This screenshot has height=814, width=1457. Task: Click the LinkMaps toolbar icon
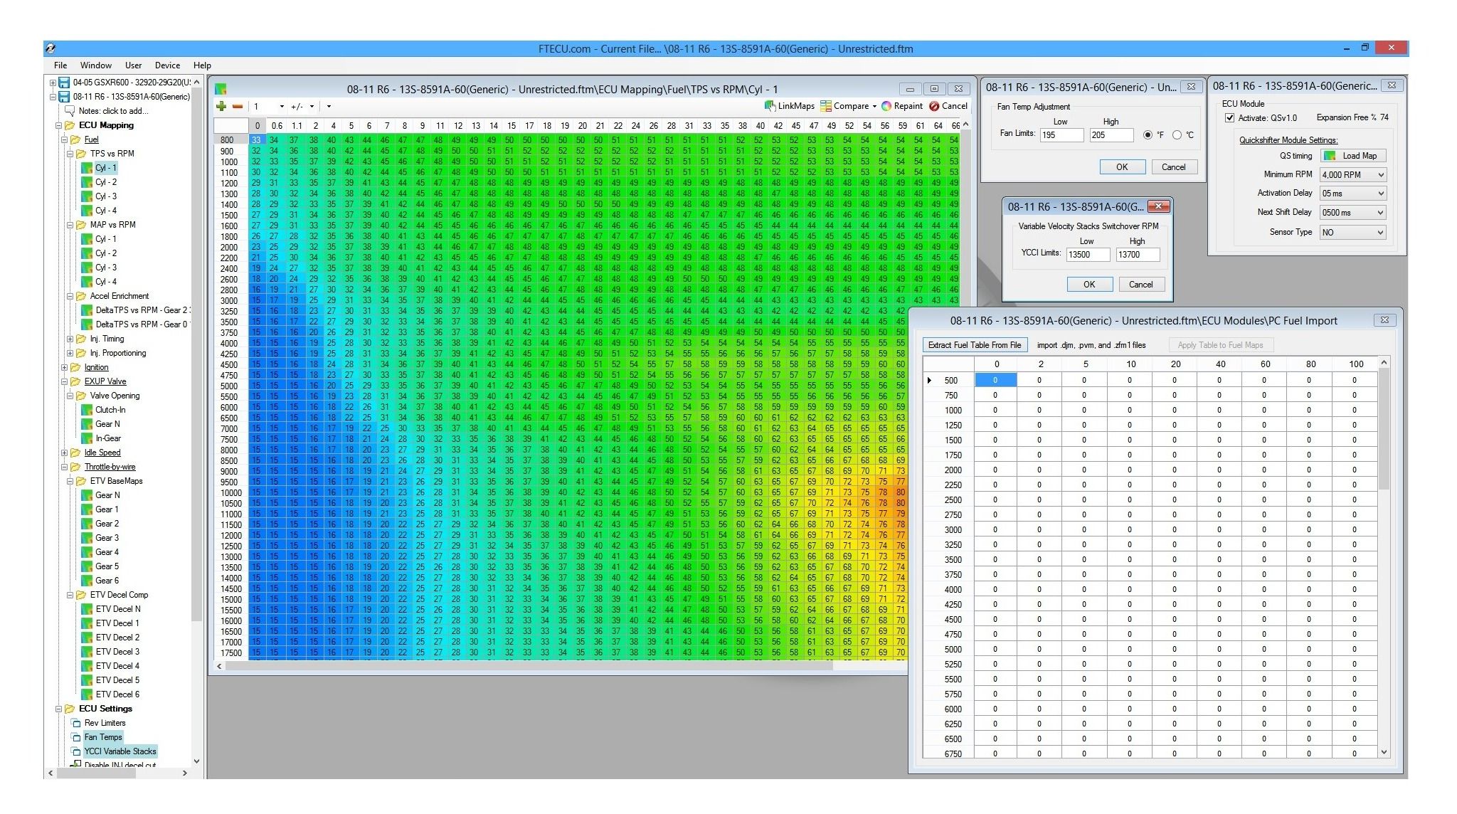pyautogui.click(x=770, y=106)
